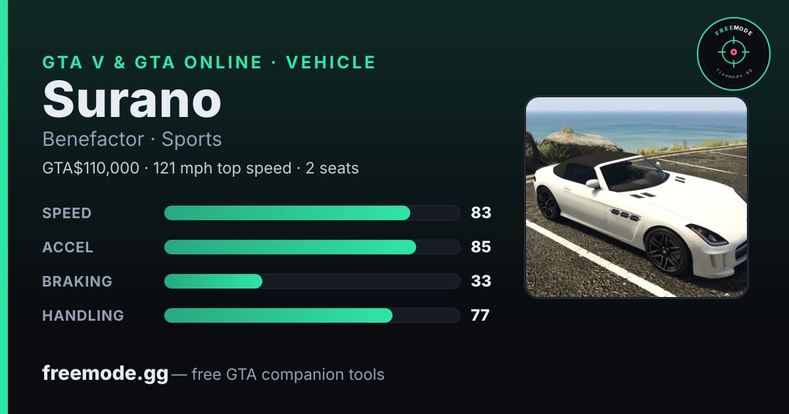Click the Surano vehicle title
This screenshot has width=789, height=414.
131,101
